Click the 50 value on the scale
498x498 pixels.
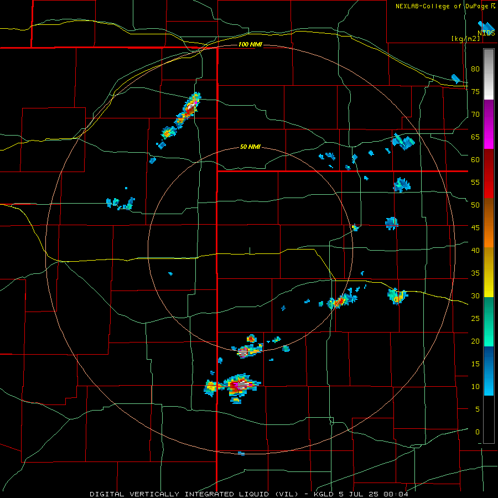(x=475, y=205)
